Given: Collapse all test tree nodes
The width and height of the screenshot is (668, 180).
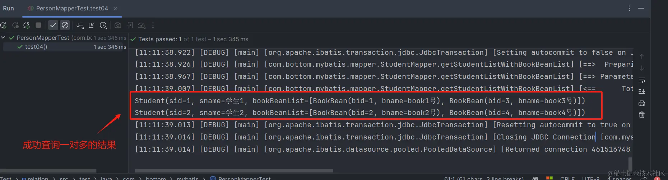Looking at the screenshot, I should click(x=92, y=25).
